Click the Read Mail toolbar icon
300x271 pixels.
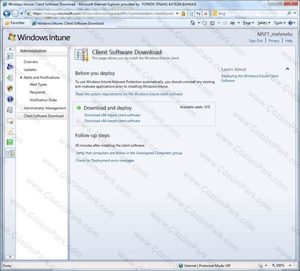pos(225,23)
